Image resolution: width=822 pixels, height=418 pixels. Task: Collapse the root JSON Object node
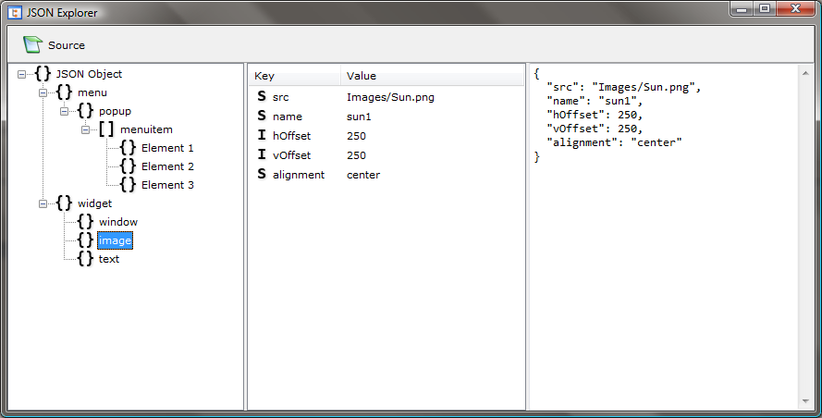pyautogui.click(x=22, y=74)
